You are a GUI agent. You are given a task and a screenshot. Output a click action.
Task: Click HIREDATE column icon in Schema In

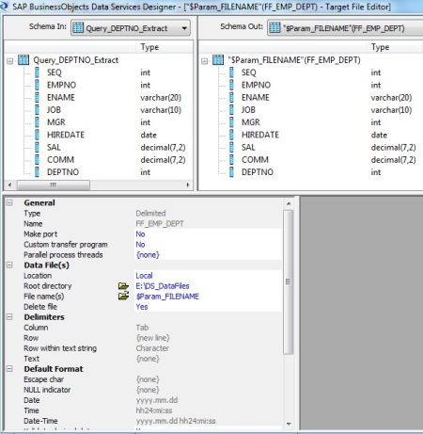click(x=37, y=135)
